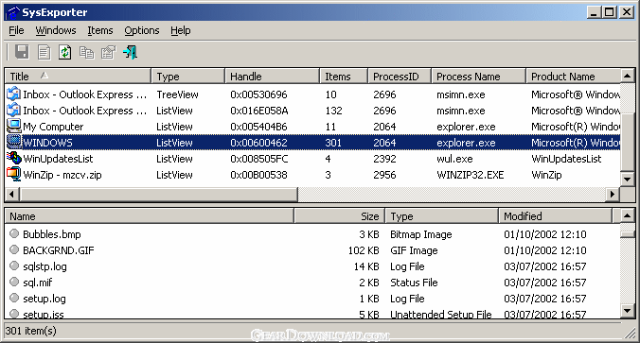Click the Outlook Express ListView row icon

[13, 111]
